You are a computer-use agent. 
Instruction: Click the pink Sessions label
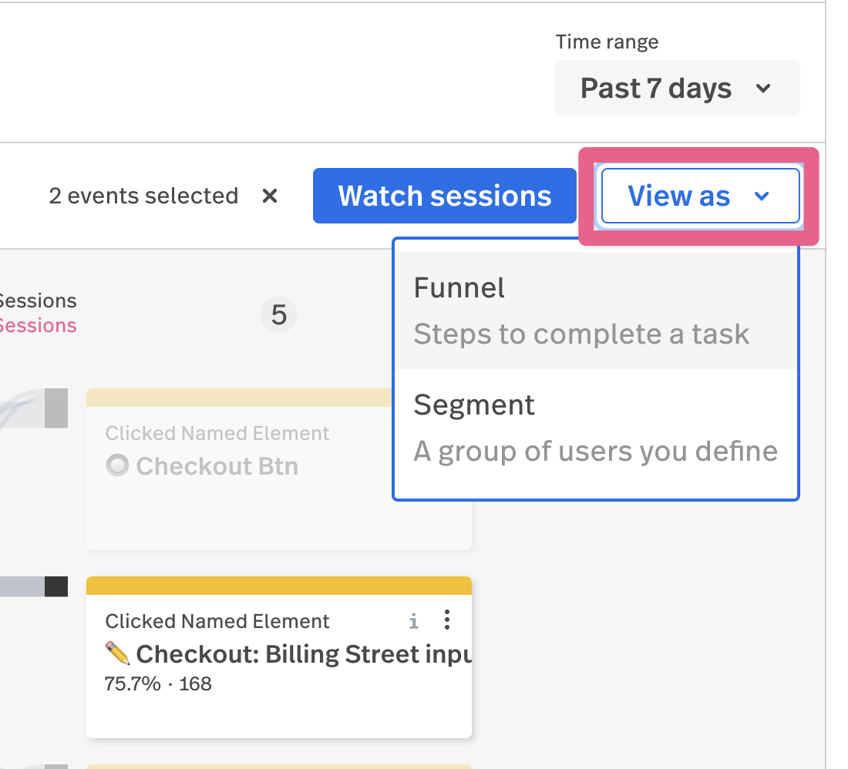point(37,326)
